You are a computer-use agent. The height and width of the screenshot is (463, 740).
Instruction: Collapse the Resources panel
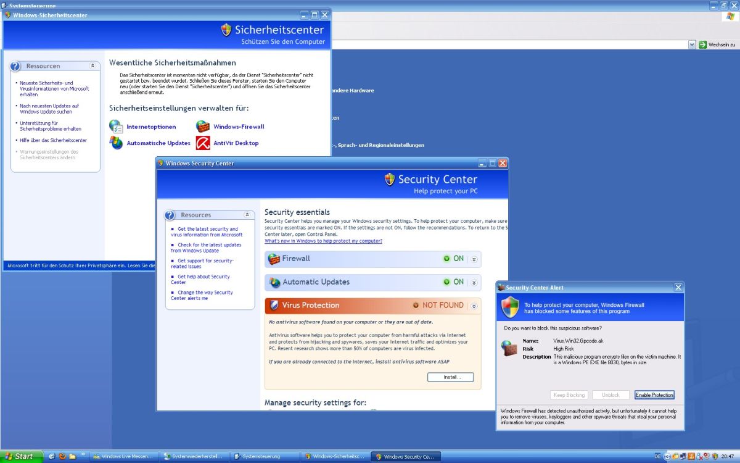[x=247, y=215]
